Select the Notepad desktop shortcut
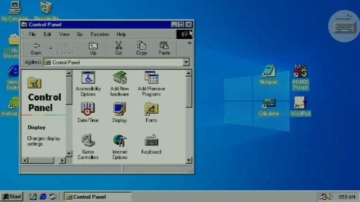This screenshot has height=202, width=360. point(268,75)
